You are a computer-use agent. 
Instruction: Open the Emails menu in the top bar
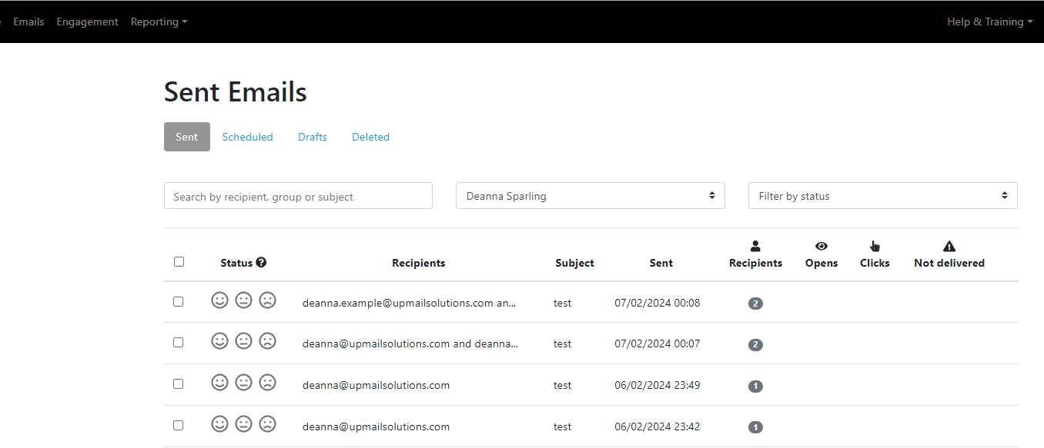28,22
